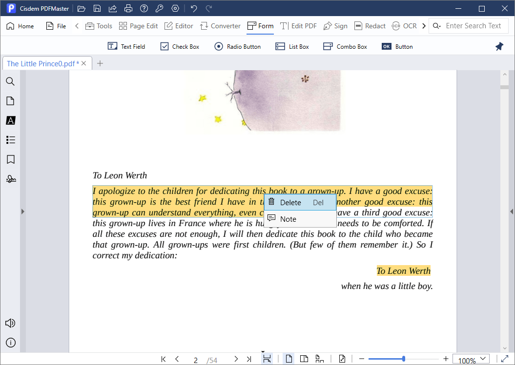Screen dimensions: 515x365
Task: Jump to last page
Action: point(249,359)
